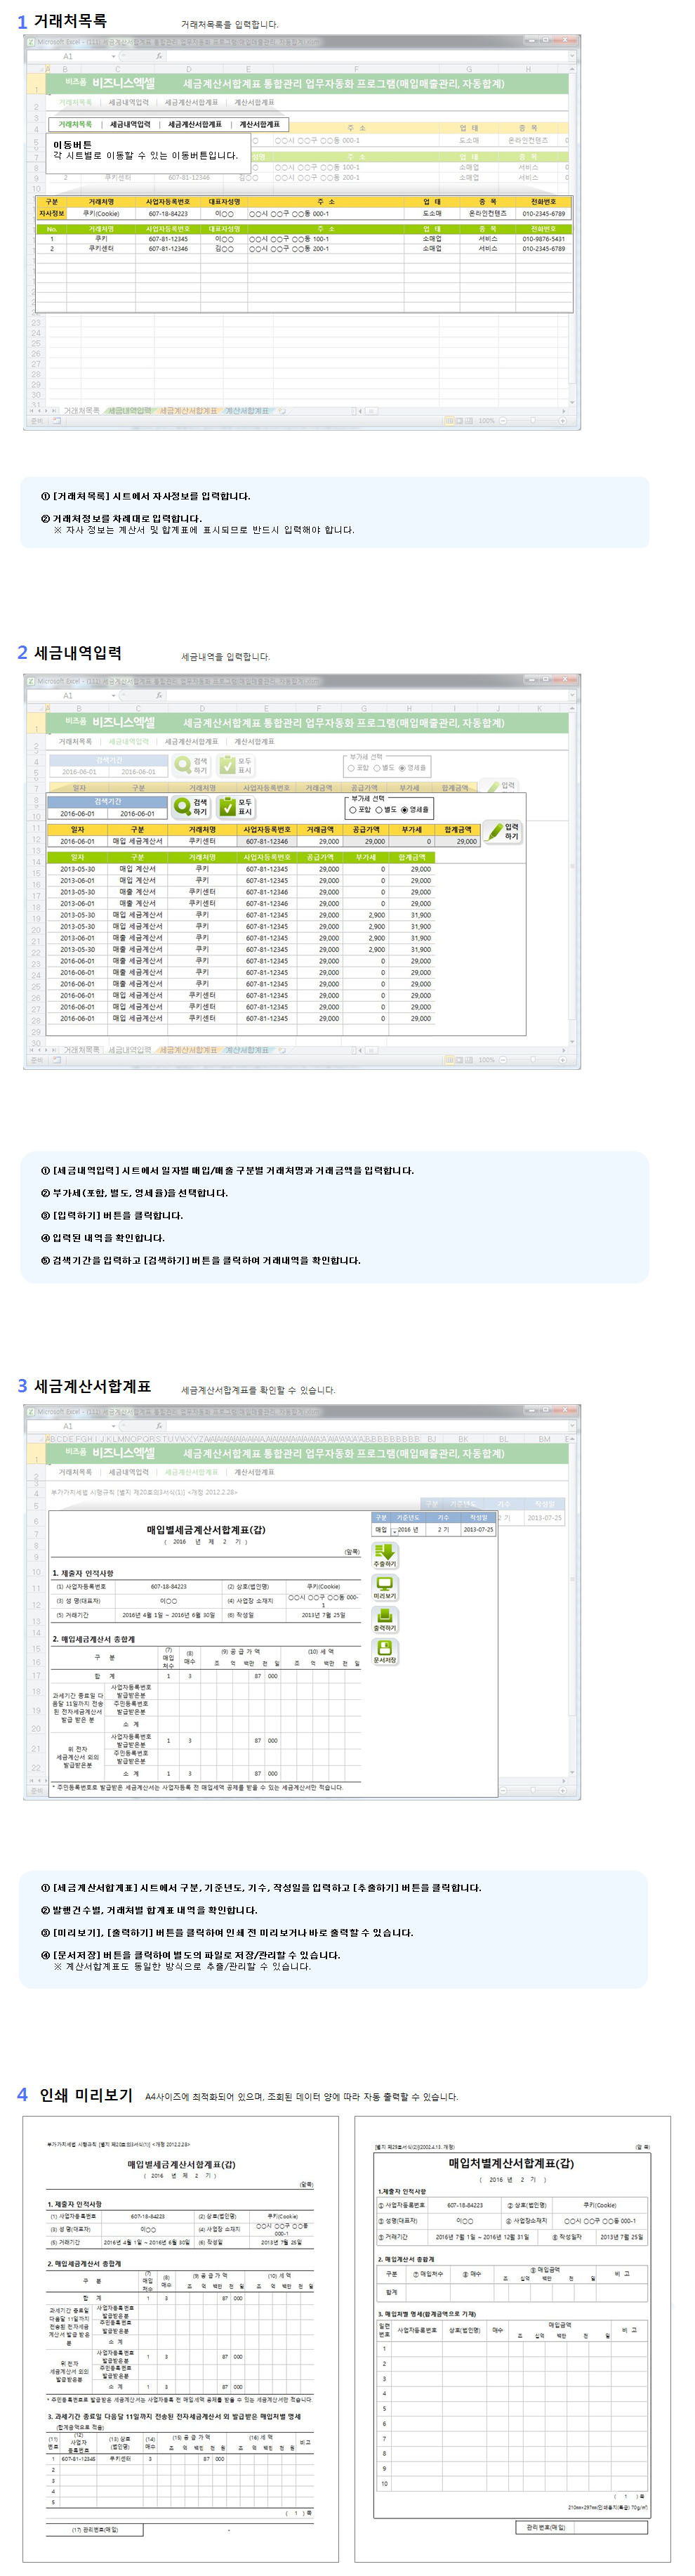
Task: Open 세금내역입력 sheet tab in first Excel window
Action: (129, 411)
